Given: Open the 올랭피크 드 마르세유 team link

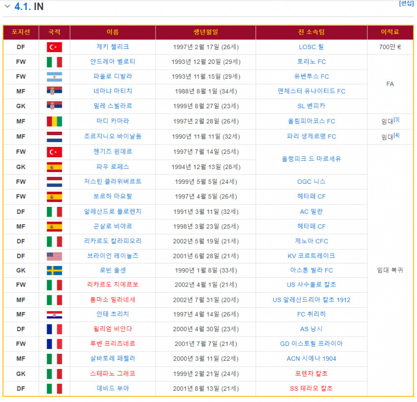Looking at the screenshot, I should [x=311, y=159].
